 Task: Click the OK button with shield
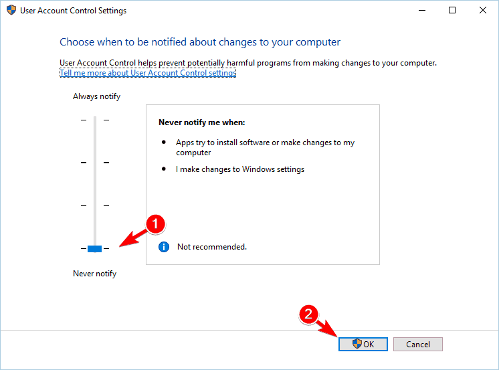tap(363, 344)
